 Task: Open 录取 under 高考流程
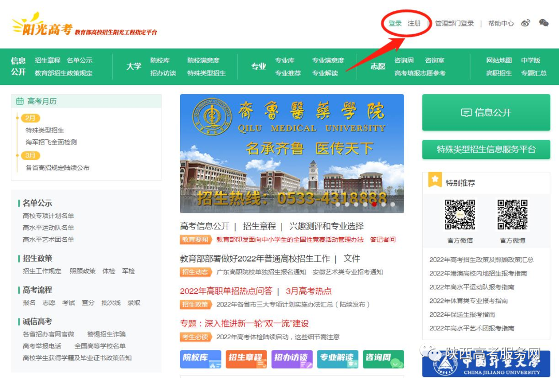134,303
